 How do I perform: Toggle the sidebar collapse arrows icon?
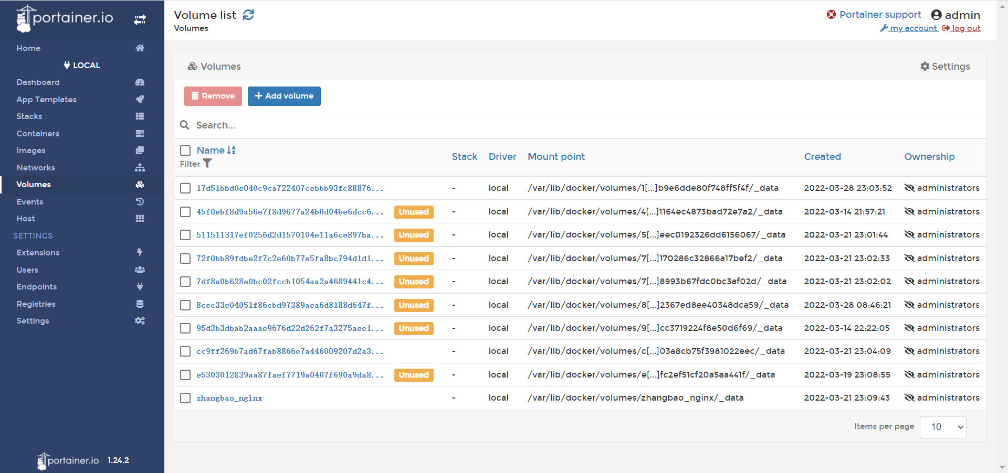tap(140, 20)
